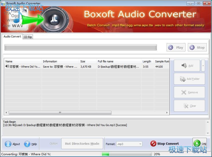Click the horizontal scrollbar thumb of file list

pos(60,113)
